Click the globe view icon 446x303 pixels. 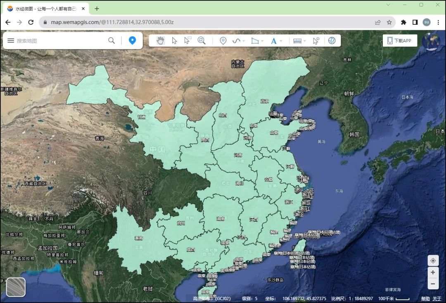pos(332,40)
